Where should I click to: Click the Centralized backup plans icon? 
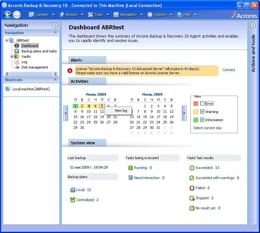tap(73, 200)
